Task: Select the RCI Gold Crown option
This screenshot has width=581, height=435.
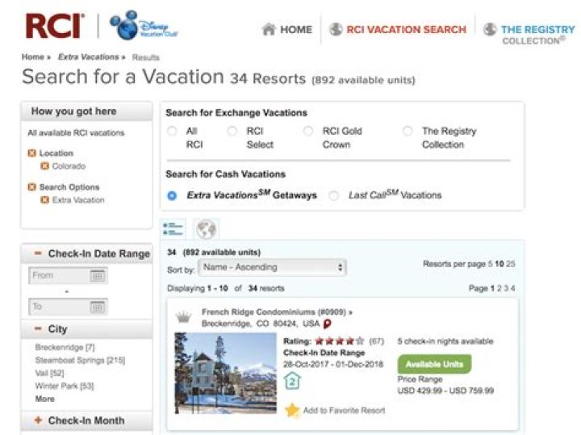Action: point(308,131)
